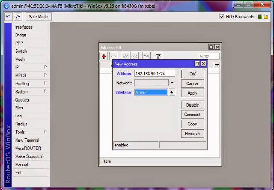Expand the Routing submenu
This screenshot has width=274, height=190.
31,83
